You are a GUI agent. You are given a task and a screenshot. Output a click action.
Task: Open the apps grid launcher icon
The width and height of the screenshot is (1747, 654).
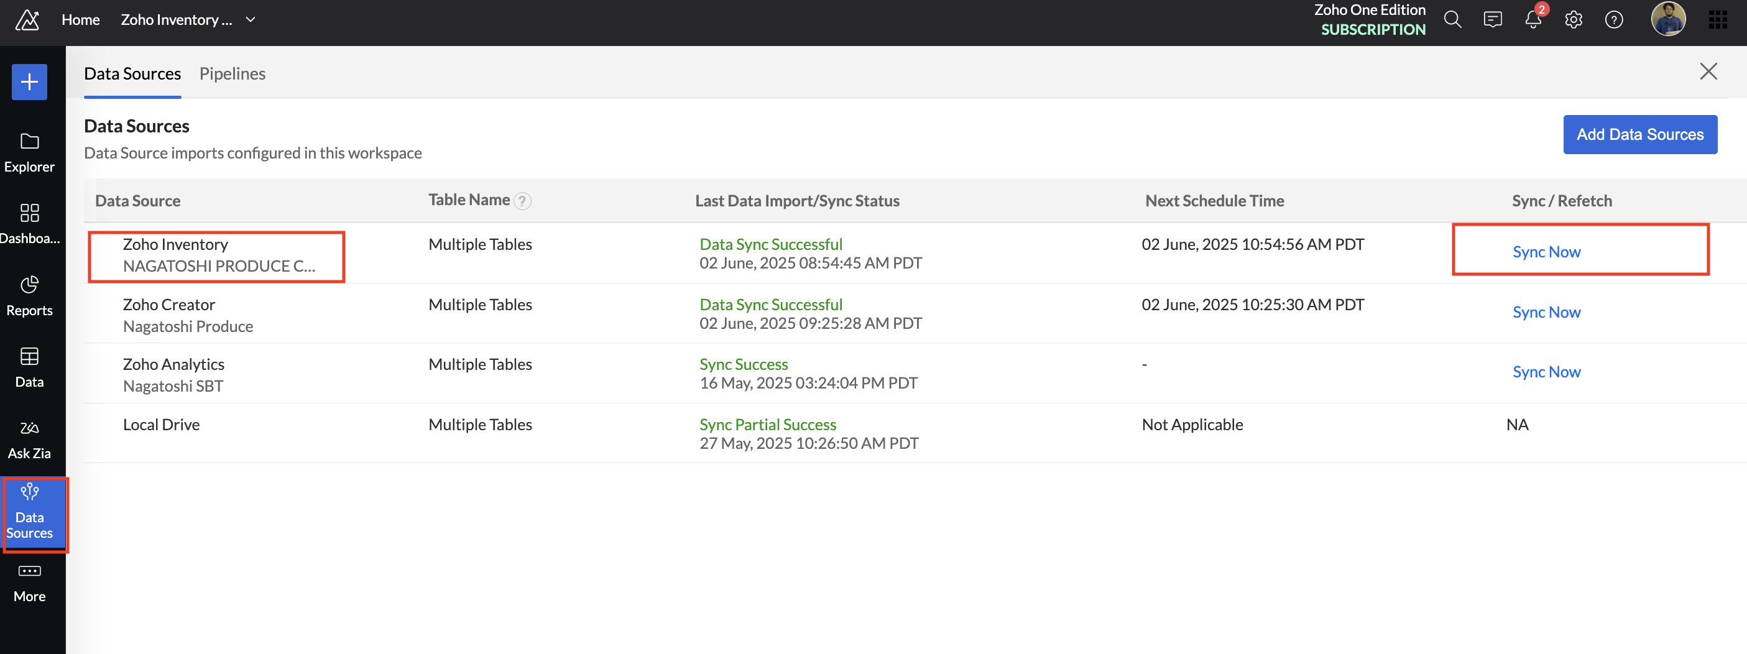(1718, 20)
